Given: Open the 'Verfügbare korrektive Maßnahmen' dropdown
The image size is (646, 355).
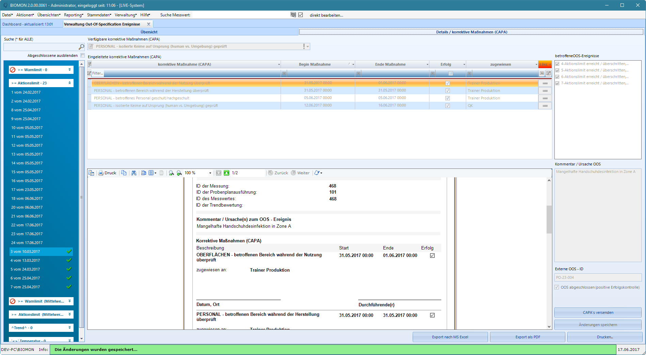Looking at the screenshot, I should coord(308,47).
